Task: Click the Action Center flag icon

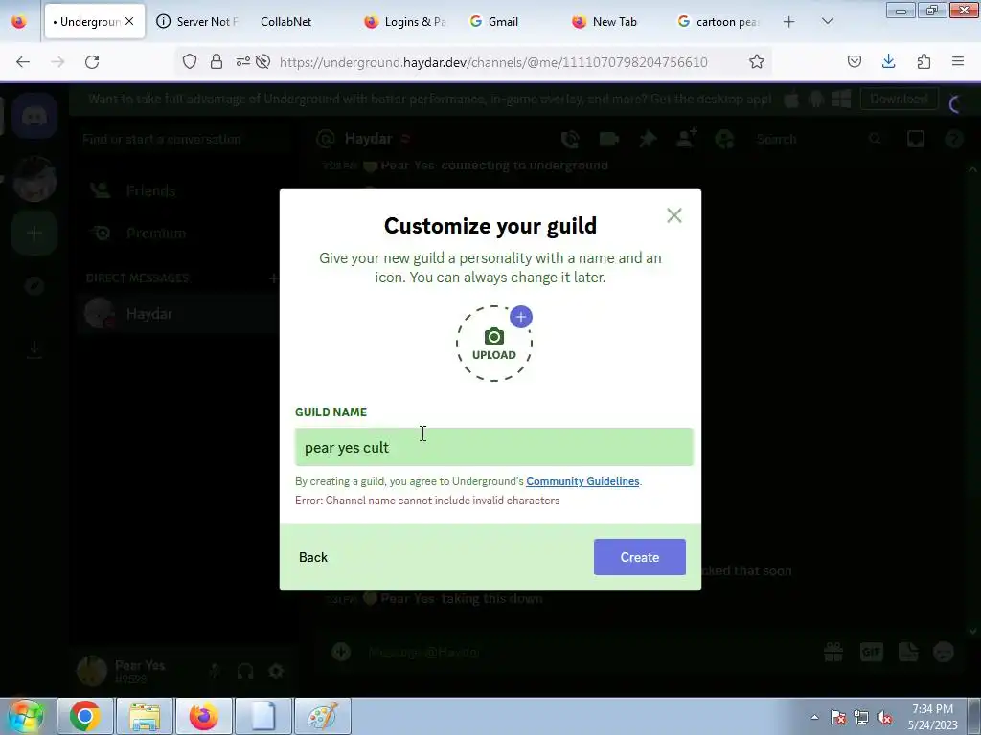Action: 838,717
